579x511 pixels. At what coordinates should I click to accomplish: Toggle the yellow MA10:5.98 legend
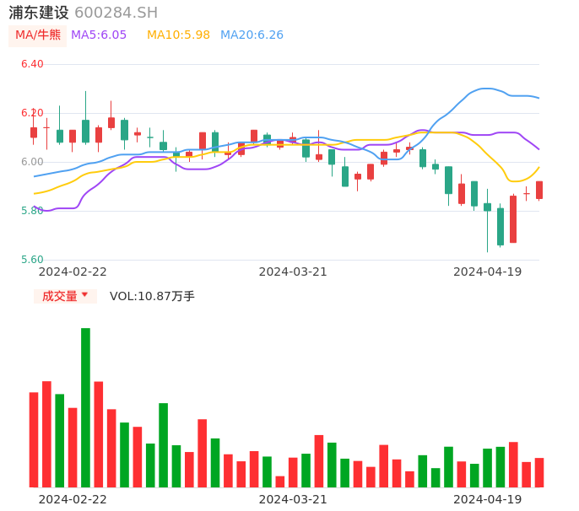(178, 35)
